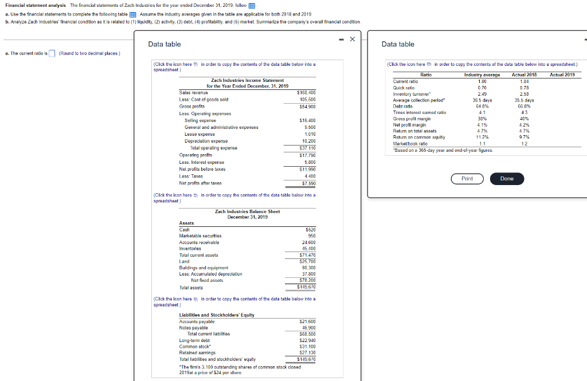Click the copy icon above the balance sheet table
This screenshot has height=381, width=587.
tap(195, 196)
